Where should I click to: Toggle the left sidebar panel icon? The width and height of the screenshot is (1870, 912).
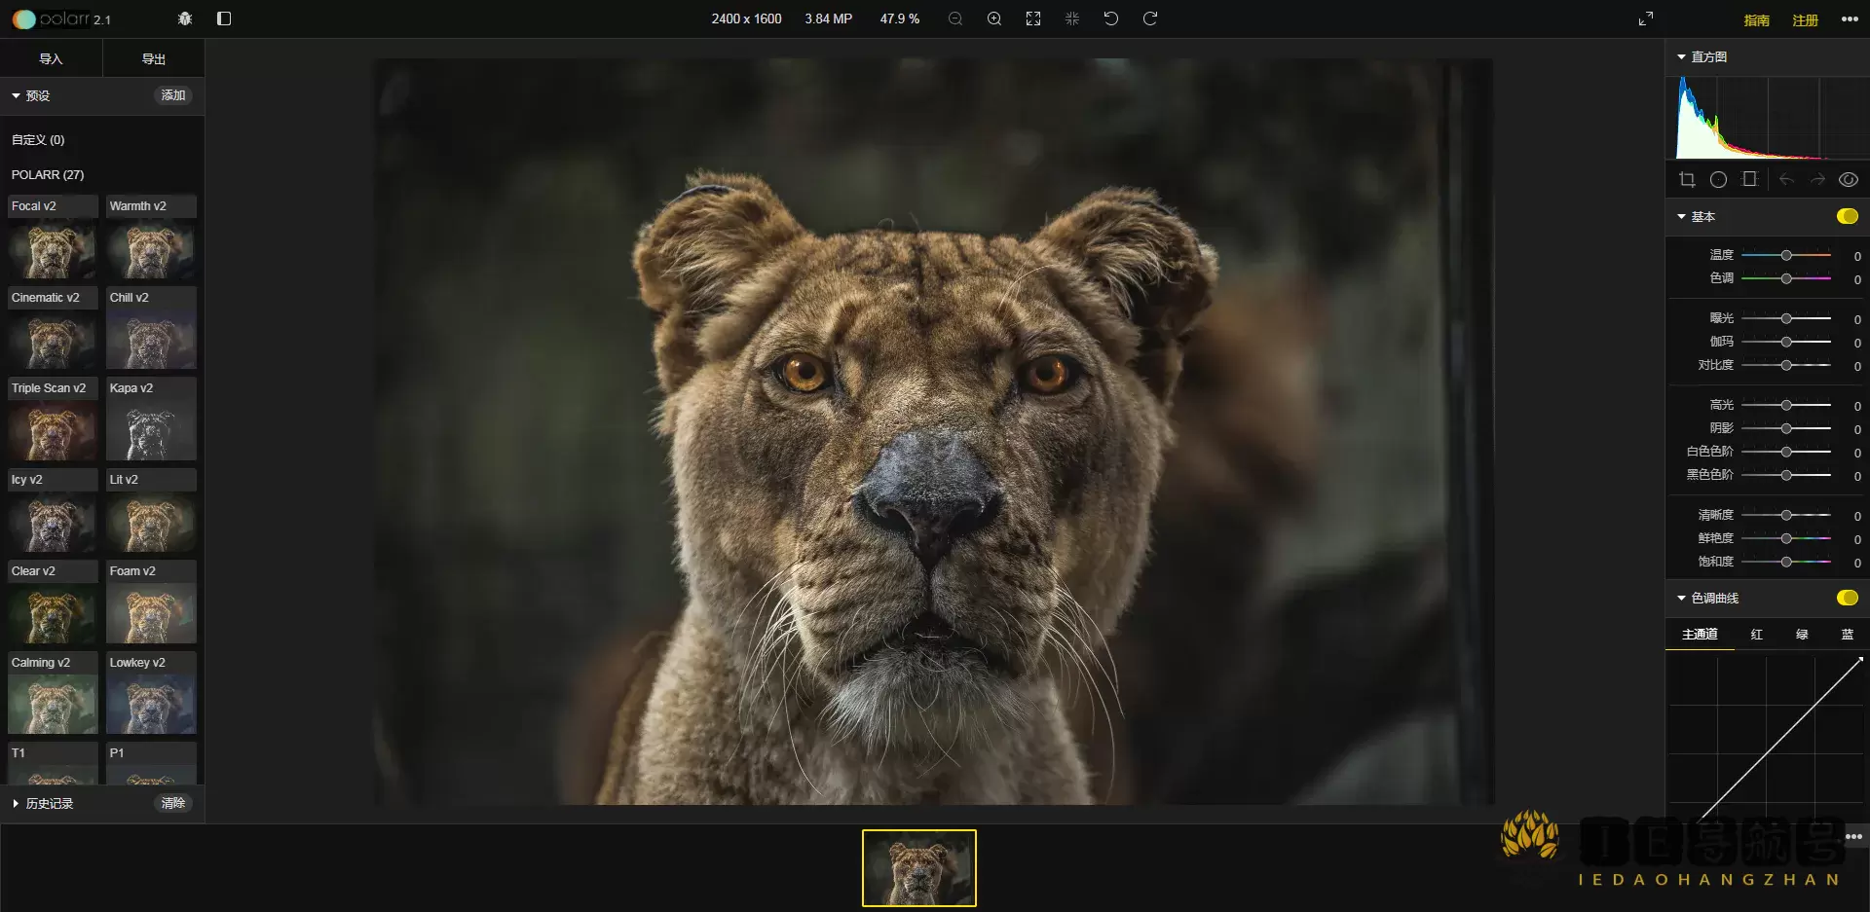[x=224, y=18]
